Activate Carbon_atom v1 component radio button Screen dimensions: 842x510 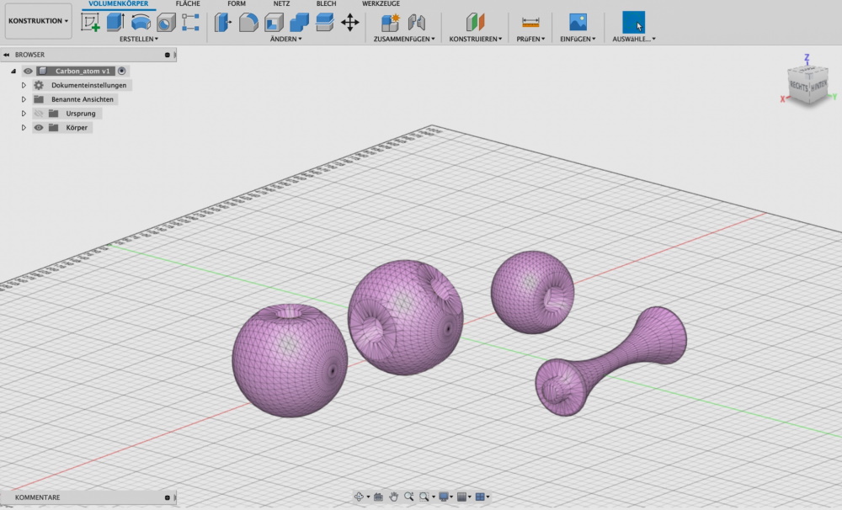(x=122, y=71)
